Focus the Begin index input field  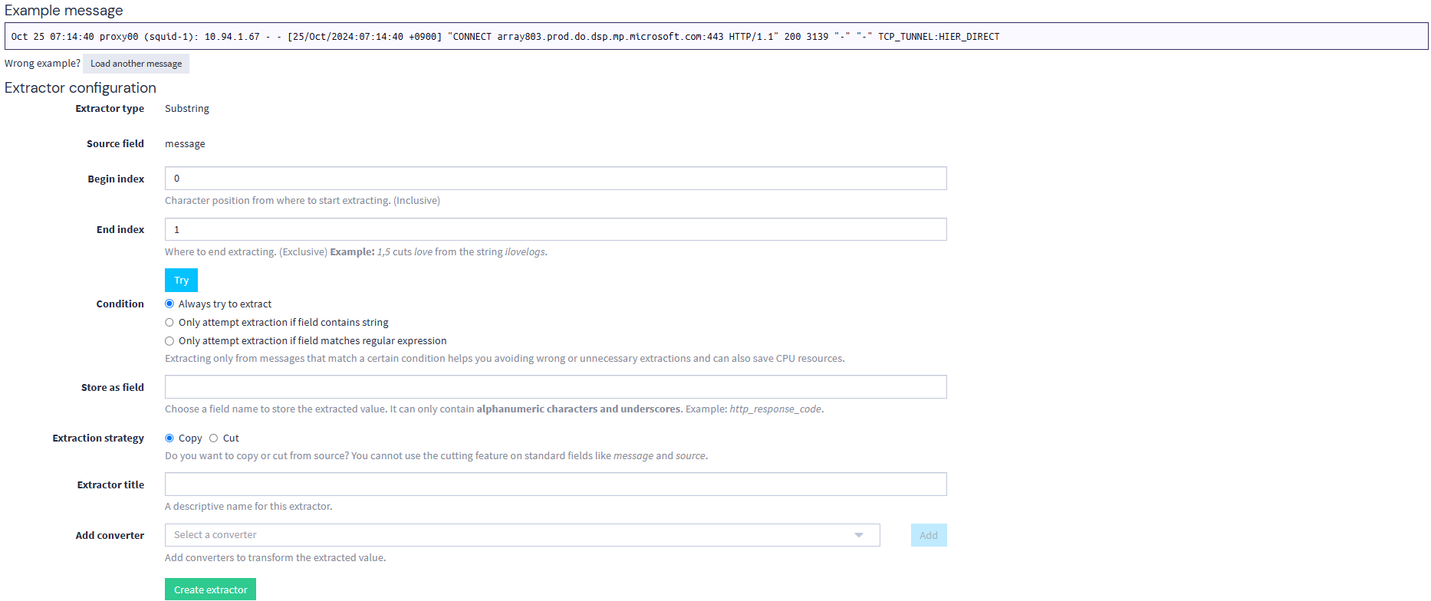[x=555, y=179]
